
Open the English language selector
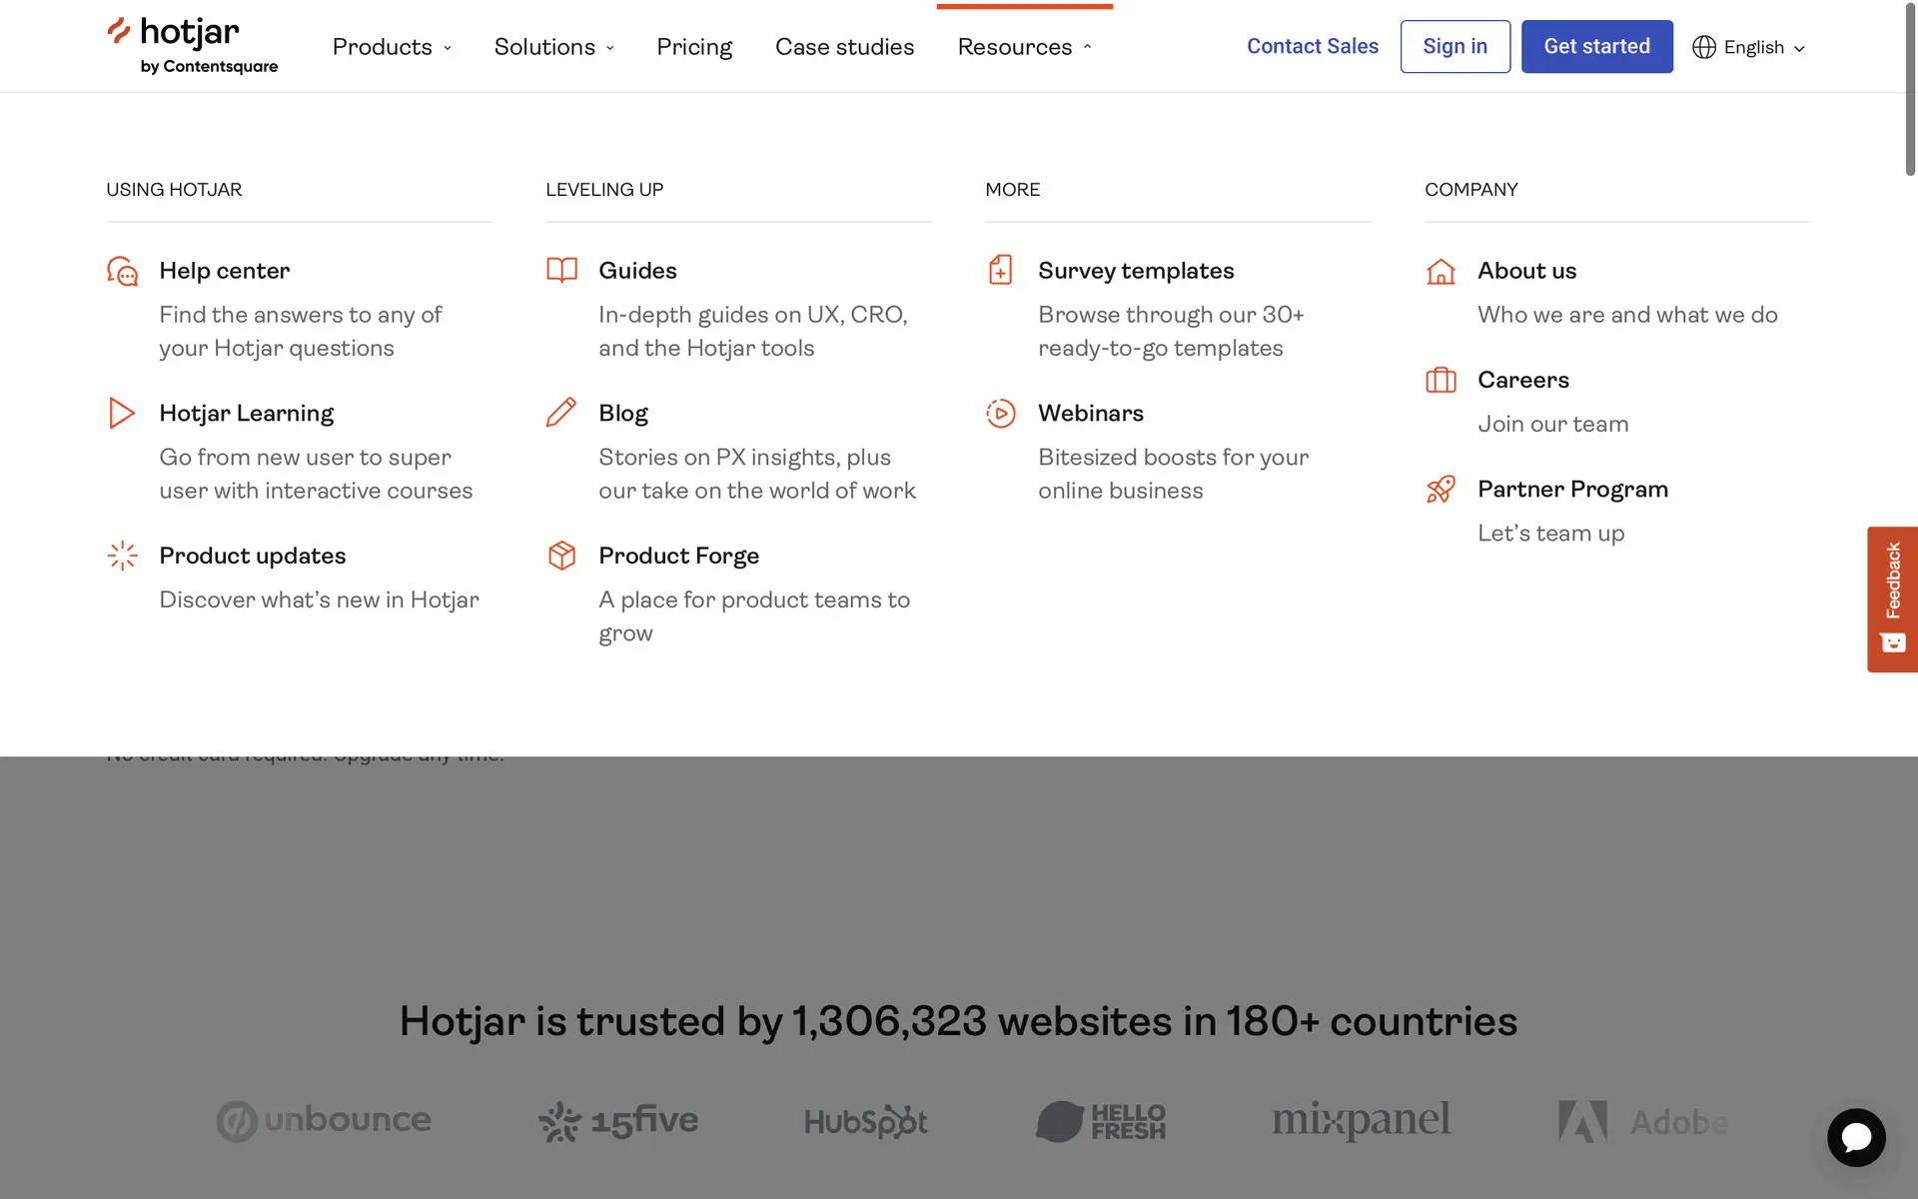click(x=1749, y=47)
